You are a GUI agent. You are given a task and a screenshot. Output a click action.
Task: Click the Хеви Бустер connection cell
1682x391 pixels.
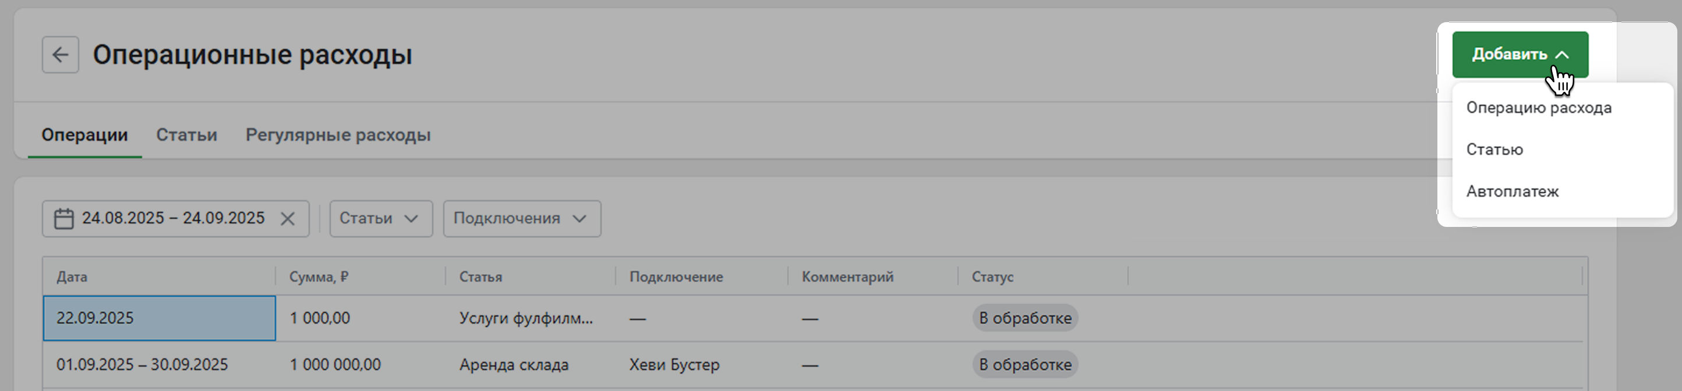point(674,365)
